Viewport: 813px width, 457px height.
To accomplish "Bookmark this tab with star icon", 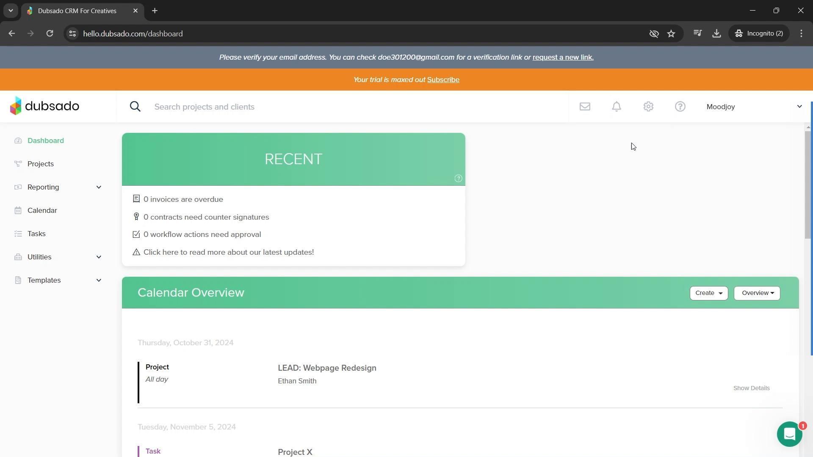I will [671, 33].
